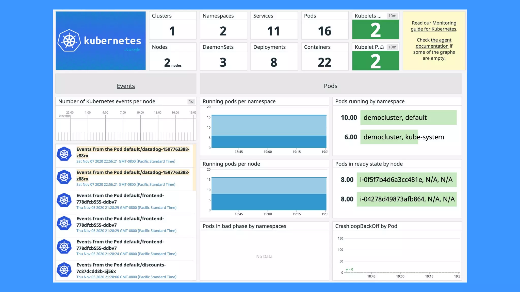Image resolution: width=520 pixels, height=292 pixels.
Task: Open the Events section header link
Action: [x=126, y=86]
